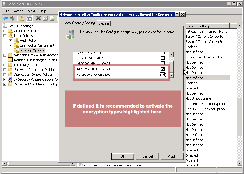
Task: Click the Network List Manager Policies icon
Action: point(10,60)
